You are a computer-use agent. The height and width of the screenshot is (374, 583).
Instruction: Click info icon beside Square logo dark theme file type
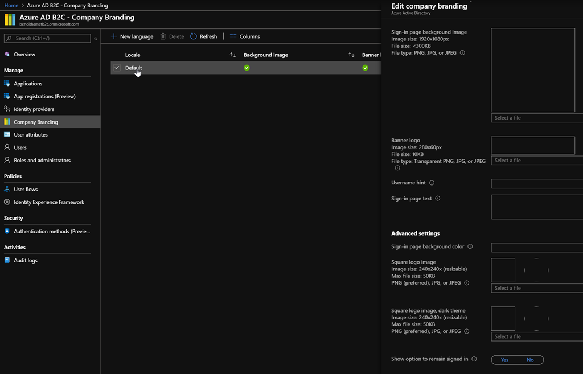467,331
